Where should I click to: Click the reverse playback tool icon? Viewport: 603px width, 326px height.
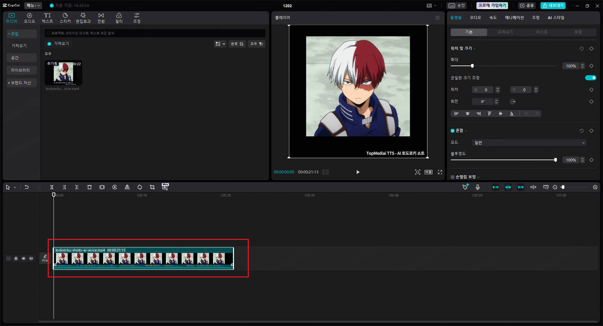pos(115,187)
